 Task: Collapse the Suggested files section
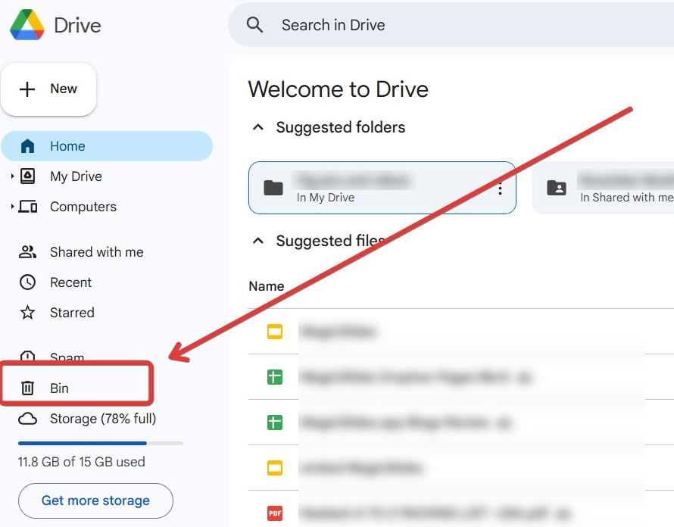[x=258, y=241]
